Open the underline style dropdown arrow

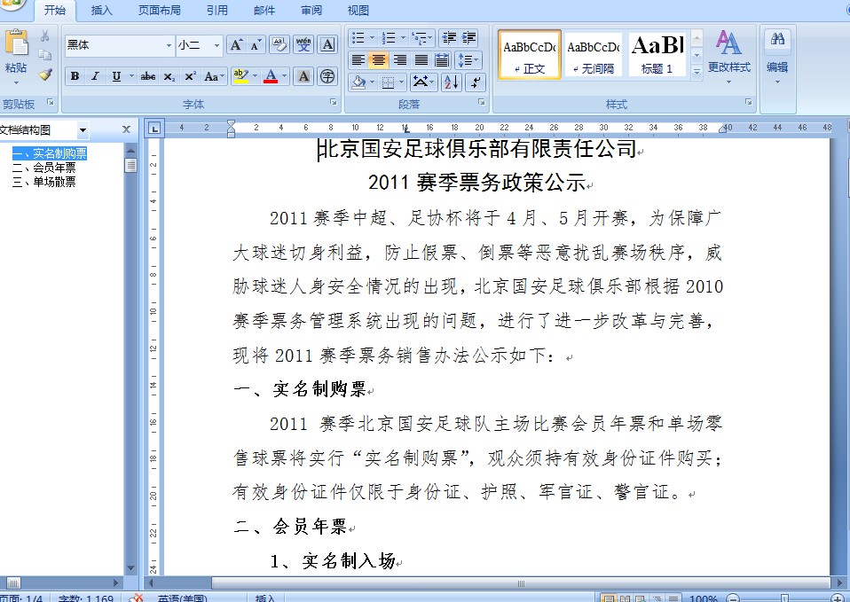(x=131, y=76)
